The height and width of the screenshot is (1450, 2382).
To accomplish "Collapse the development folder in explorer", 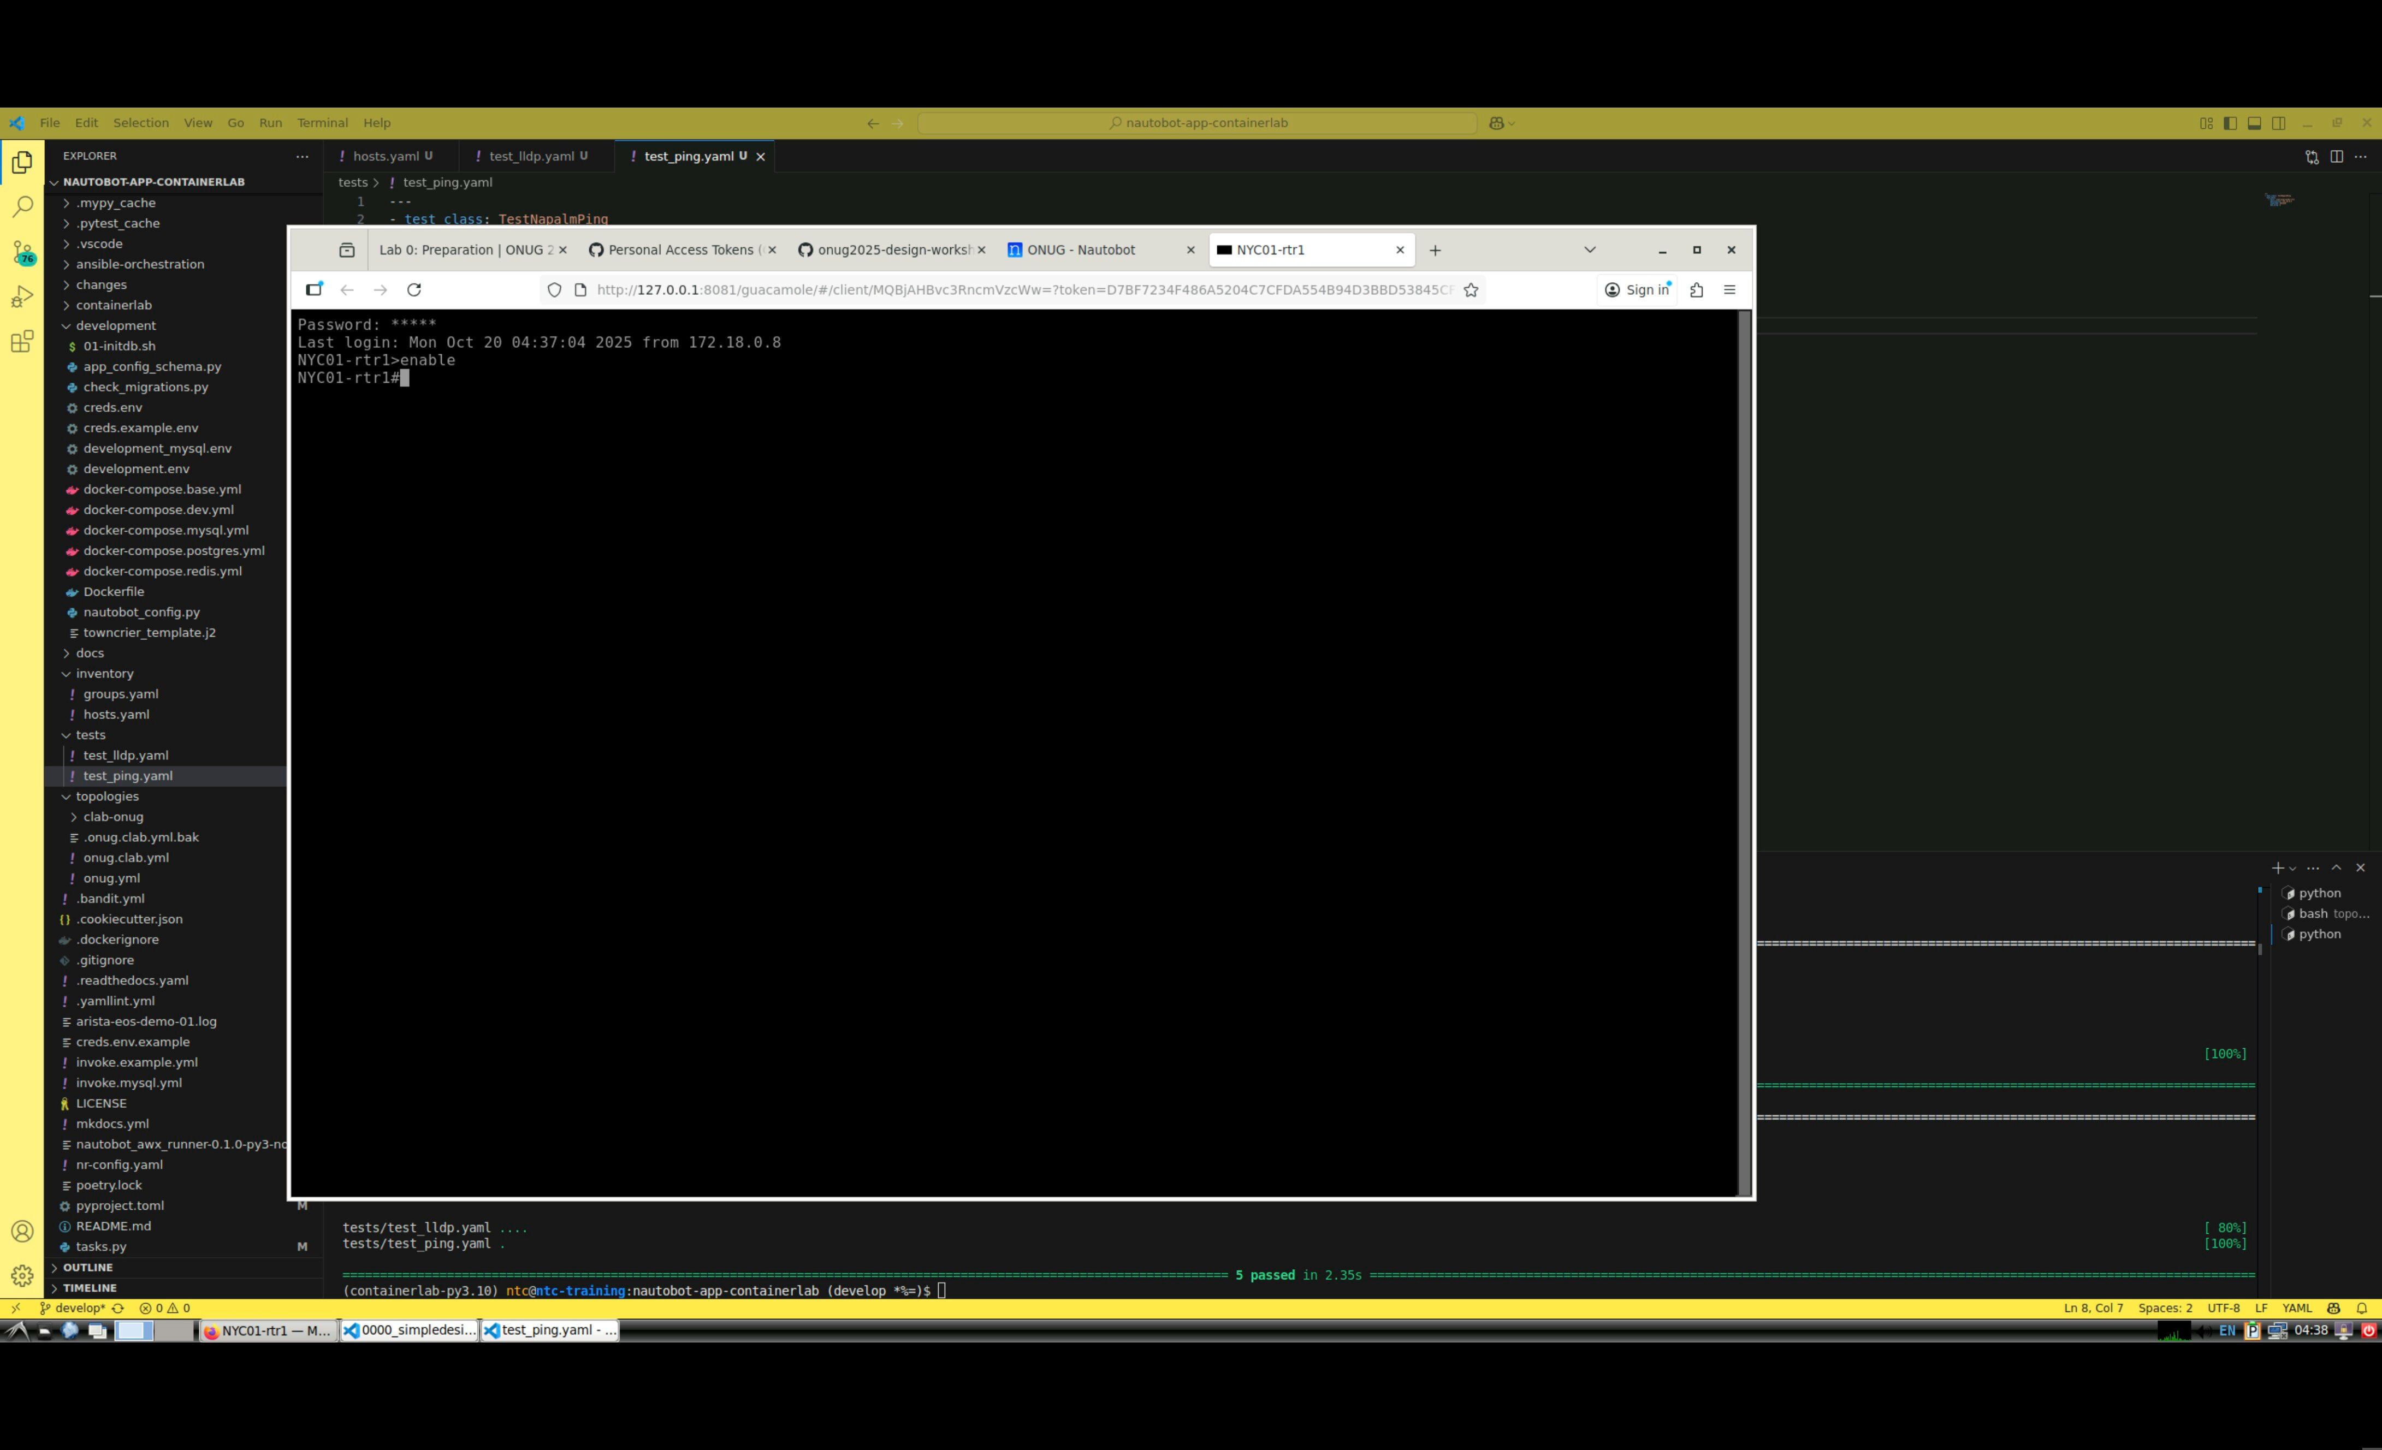I will click(115, 326).
